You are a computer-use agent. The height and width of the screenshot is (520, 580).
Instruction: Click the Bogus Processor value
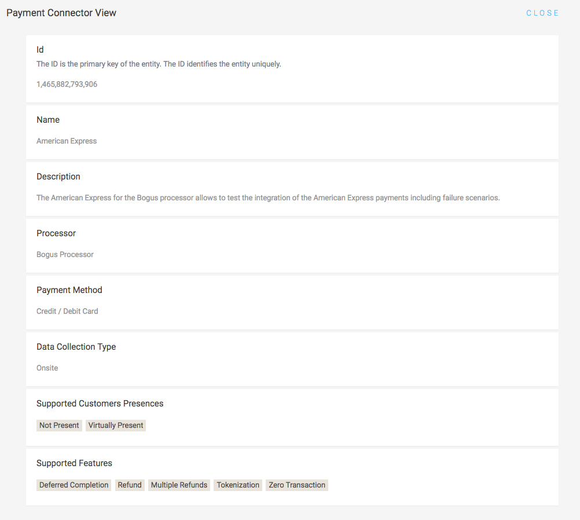65,255
